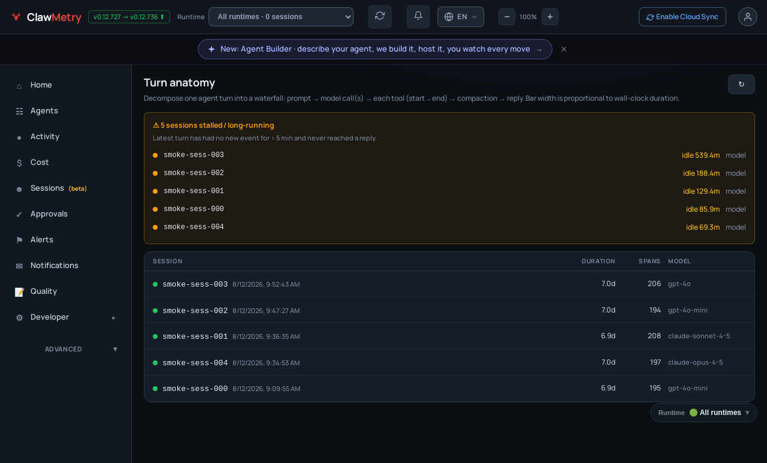The height and width of the screenshot is (463, 767).
Task: Click the Home house icon
Action: (19, 86)
